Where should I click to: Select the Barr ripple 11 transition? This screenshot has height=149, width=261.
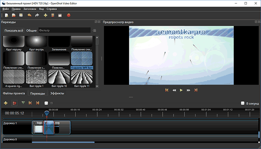[x=82, y=79]
